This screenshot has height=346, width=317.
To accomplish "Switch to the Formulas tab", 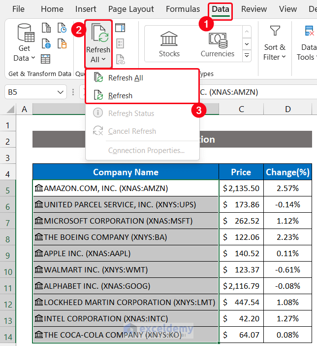I will click(x=183, y=9).
